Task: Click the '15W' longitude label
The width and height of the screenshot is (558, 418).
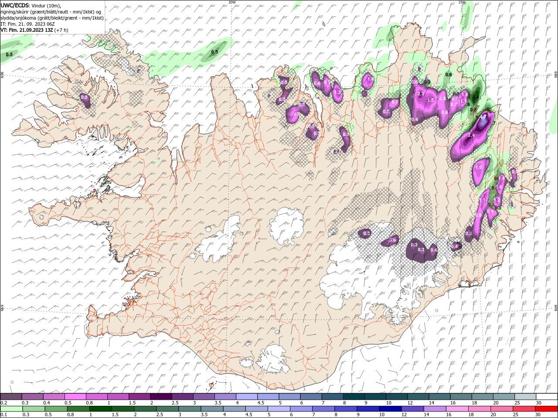Action: click(462, 2)
